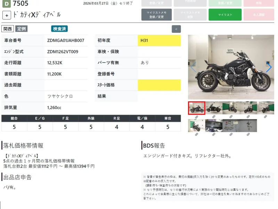Open the link icon under the front-view thumbnail

(x=231, y=117)
